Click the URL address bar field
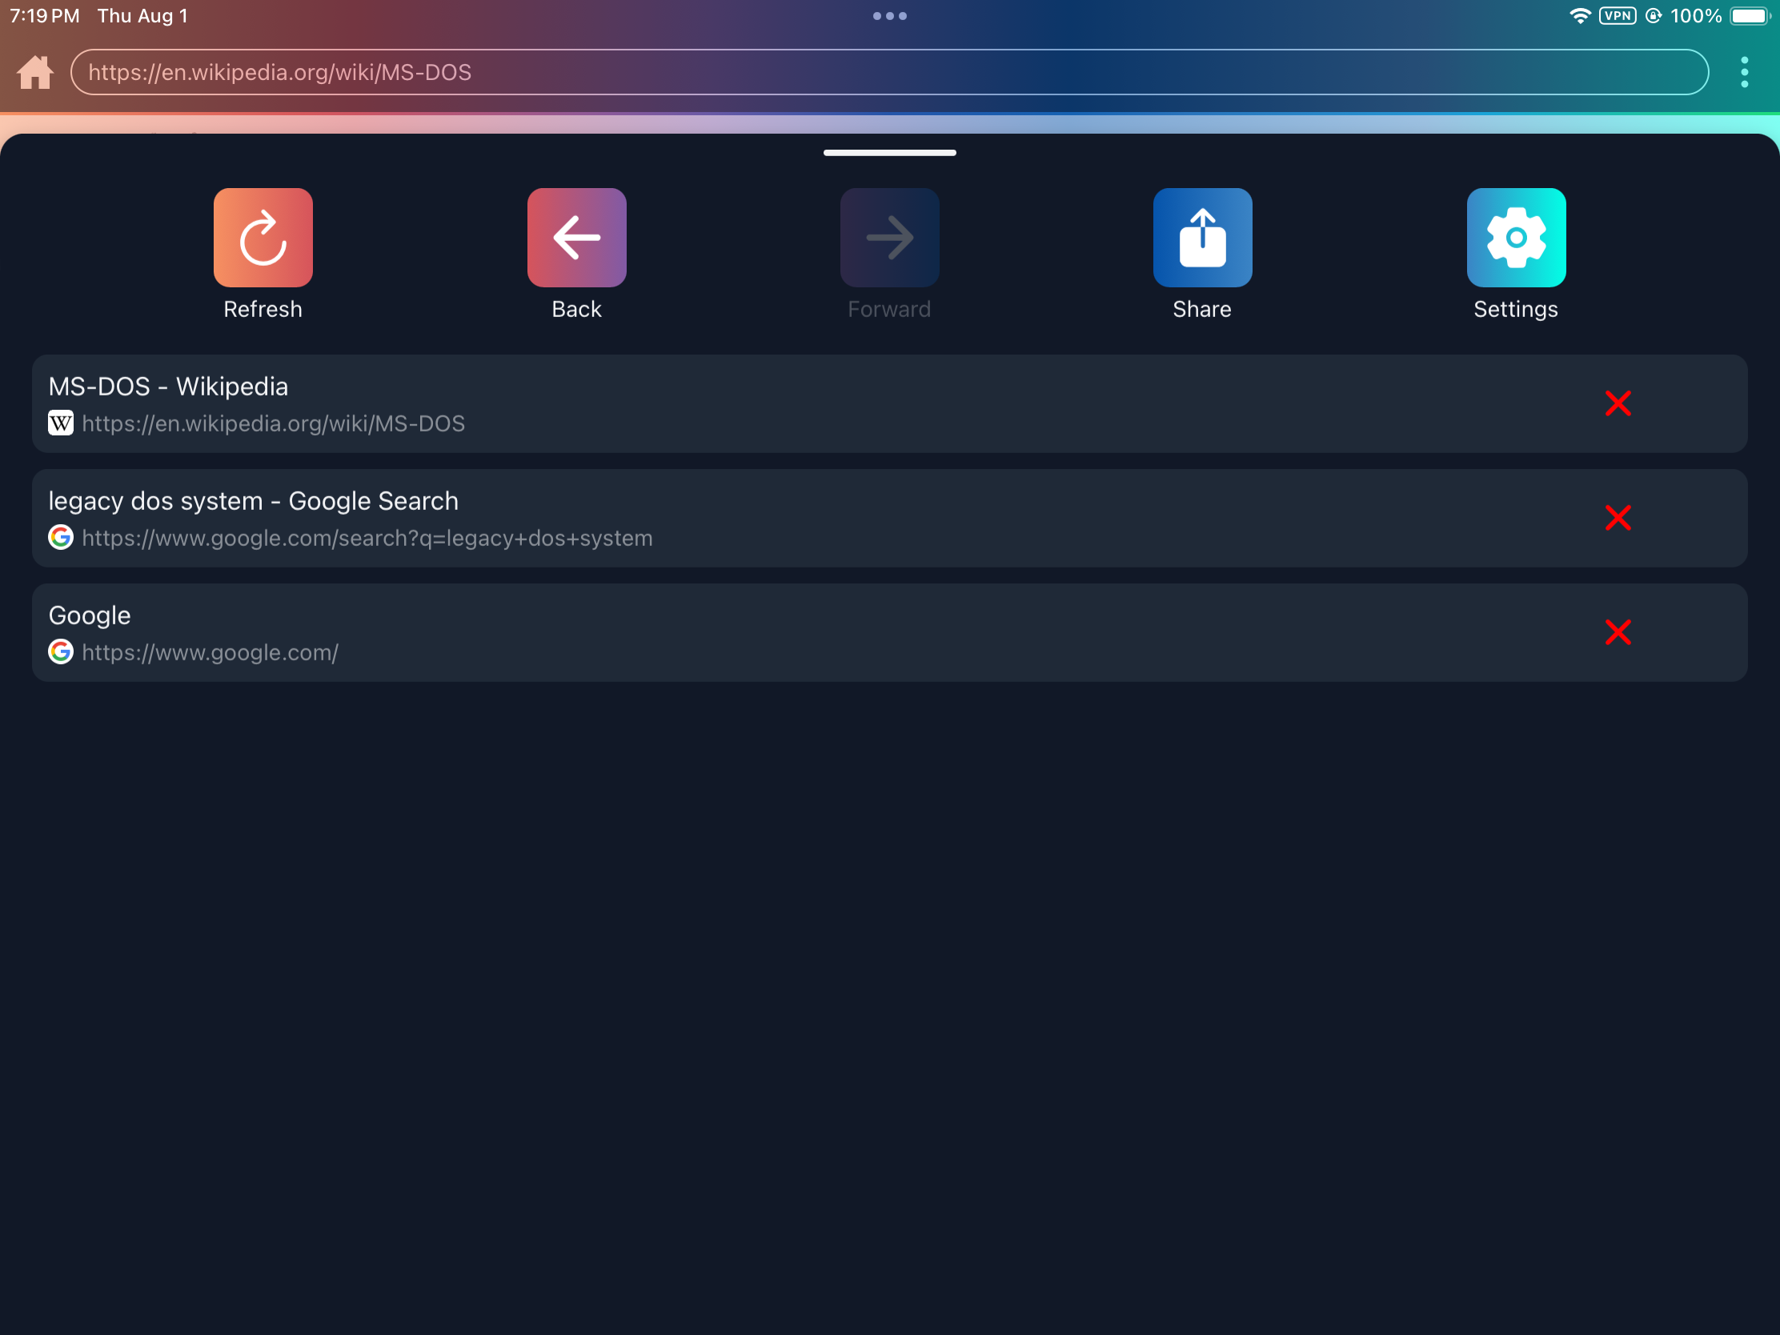 click(889, 72)
